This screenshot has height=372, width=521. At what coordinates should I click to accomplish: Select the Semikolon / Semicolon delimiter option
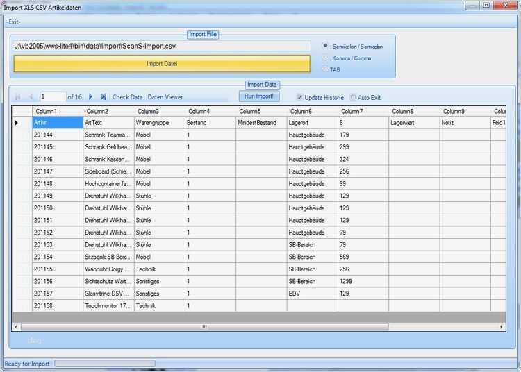tap(326, 46)
